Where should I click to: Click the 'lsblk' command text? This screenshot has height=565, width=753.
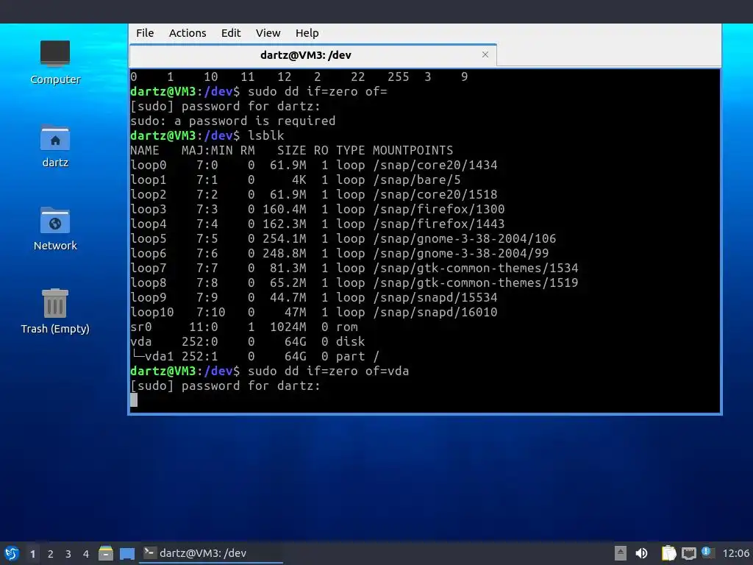click(266, 136)
